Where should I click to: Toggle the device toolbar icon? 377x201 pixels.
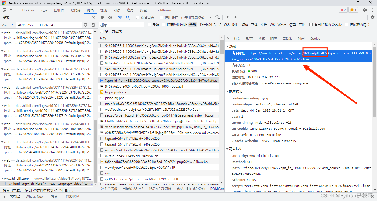click(12, 10)
